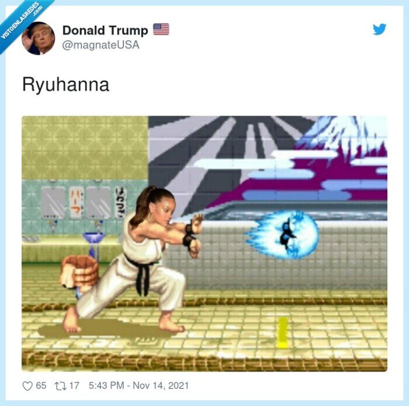Viewport: 409px width, 406px height.
Task: Open the tweet author's profile avatar
Action: point(39,38)
